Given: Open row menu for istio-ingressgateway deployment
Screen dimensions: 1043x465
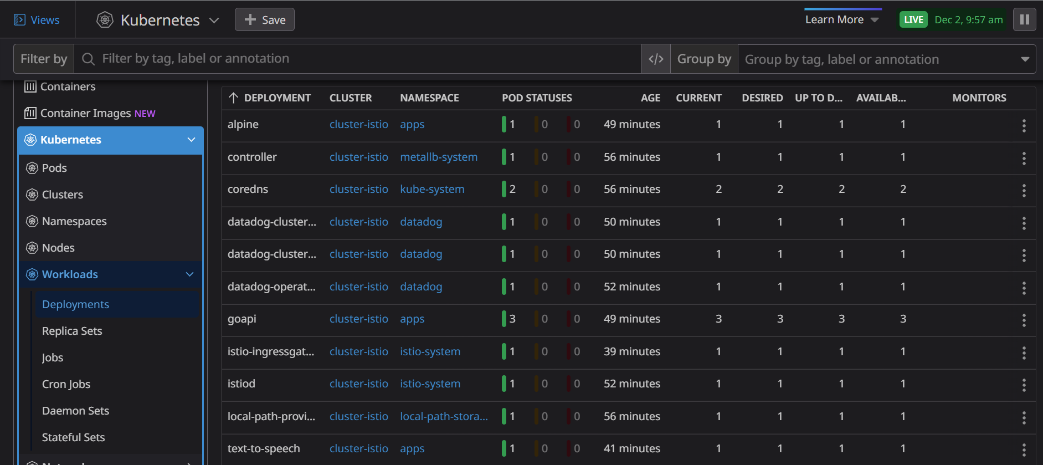Looking at the screenshot, I should 1024,353.
